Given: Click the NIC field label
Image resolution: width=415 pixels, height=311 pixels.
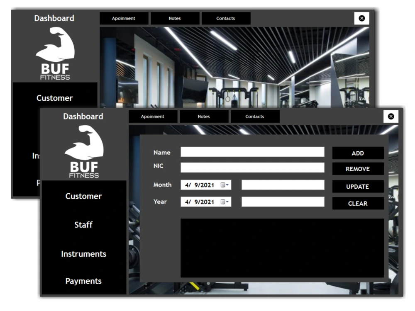Looking at the screenshot, I should click(x=158, y=166).
